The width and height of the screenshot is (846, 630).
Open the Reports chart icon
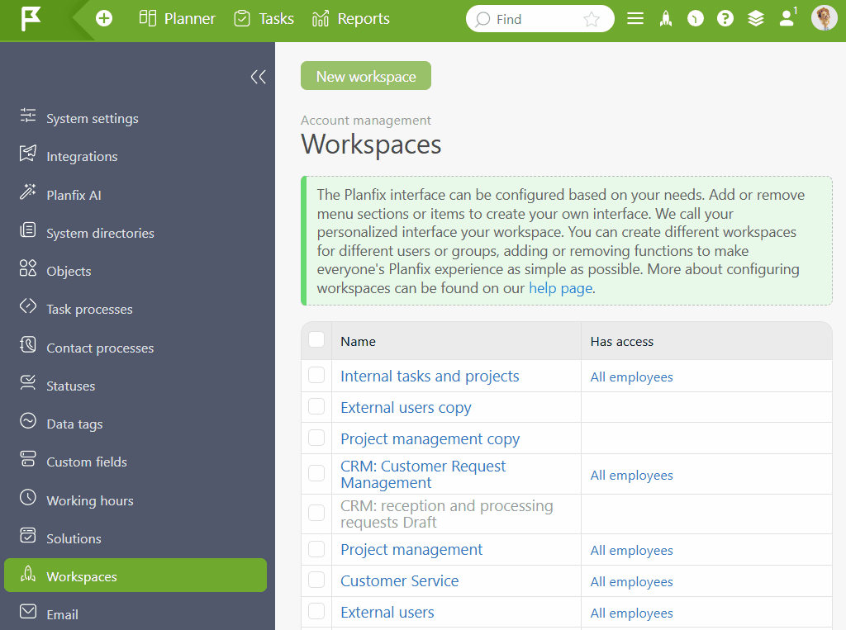tap(320, 19)
